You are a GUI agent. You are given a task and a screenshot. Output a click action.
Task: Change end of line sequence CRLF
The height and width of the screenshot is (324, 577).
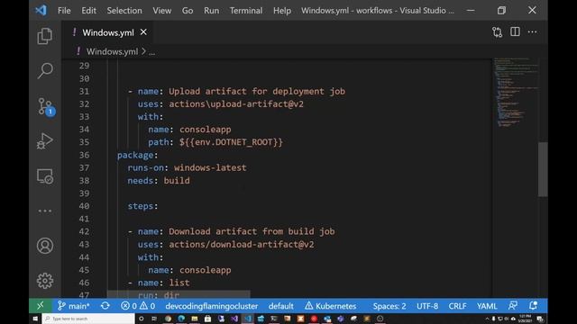click(457, 306)
